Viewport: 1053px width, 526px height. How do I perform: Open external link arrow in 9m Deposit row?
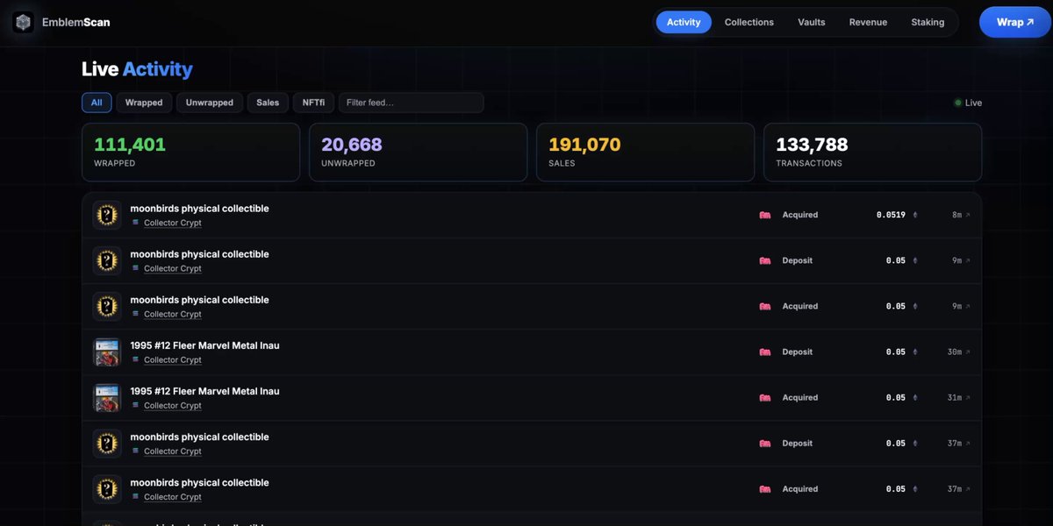pos(968,260)
